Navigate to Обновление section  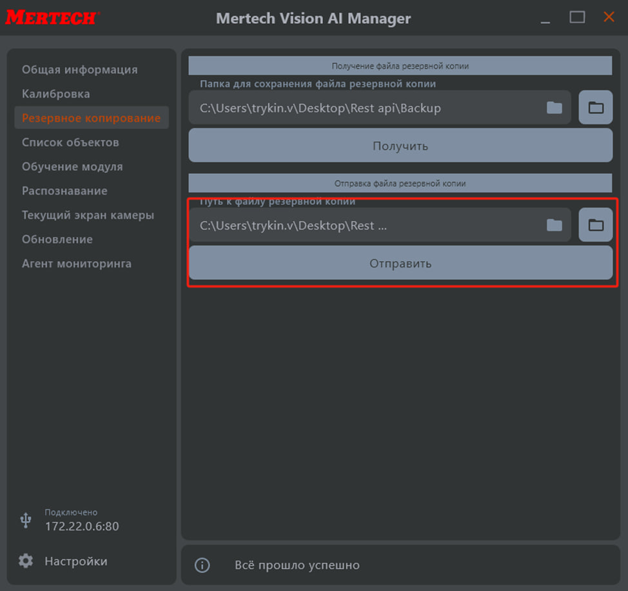pyautogui.click(x=57, y=239)
